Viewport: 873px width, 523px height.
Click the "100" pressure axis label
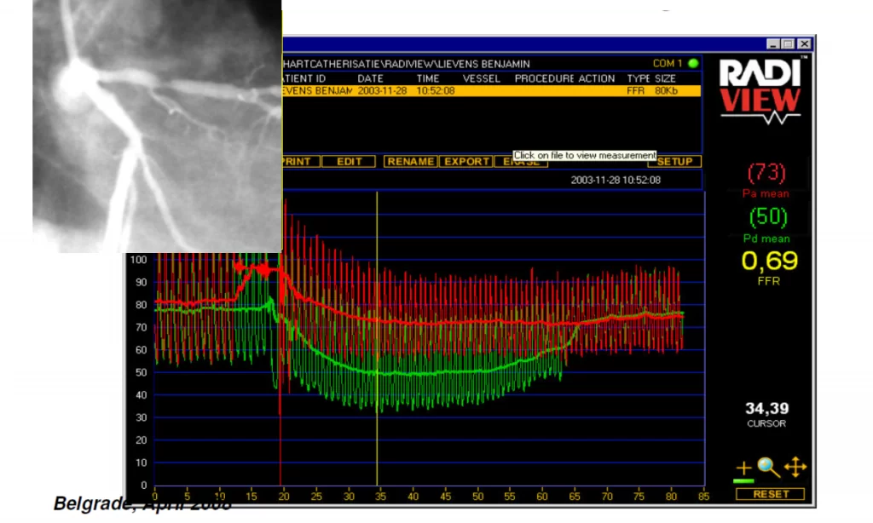click(138, 260)
